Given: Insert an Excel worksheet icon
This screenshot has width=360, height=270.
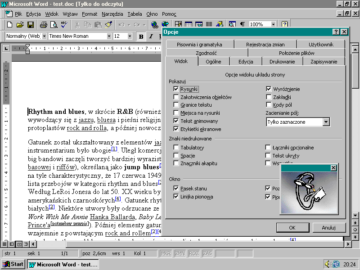Looking at the screenshot, I should (x=199, y=24).
